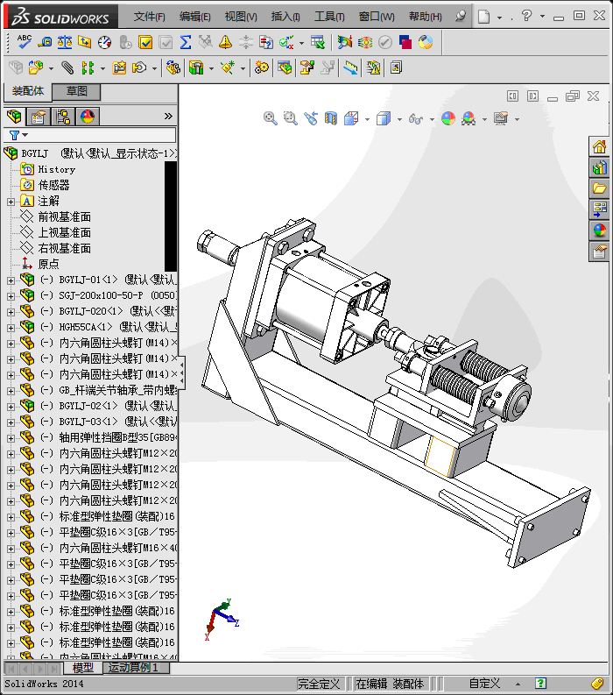The height and width of the screenshot is (695, 613).
Task: Open File Explorer task pane folder icon
Action: (599, 188)
